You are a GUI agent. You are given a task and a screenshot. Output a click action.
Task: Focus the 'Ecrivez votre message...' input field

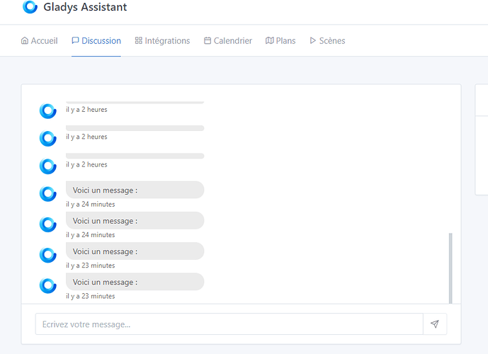coord(229,324)
